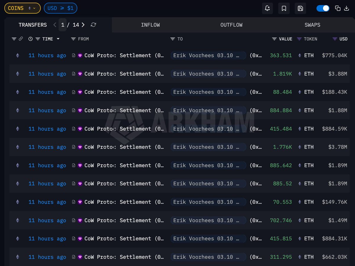Click the copy icon in top toolbar

(338, 8)
